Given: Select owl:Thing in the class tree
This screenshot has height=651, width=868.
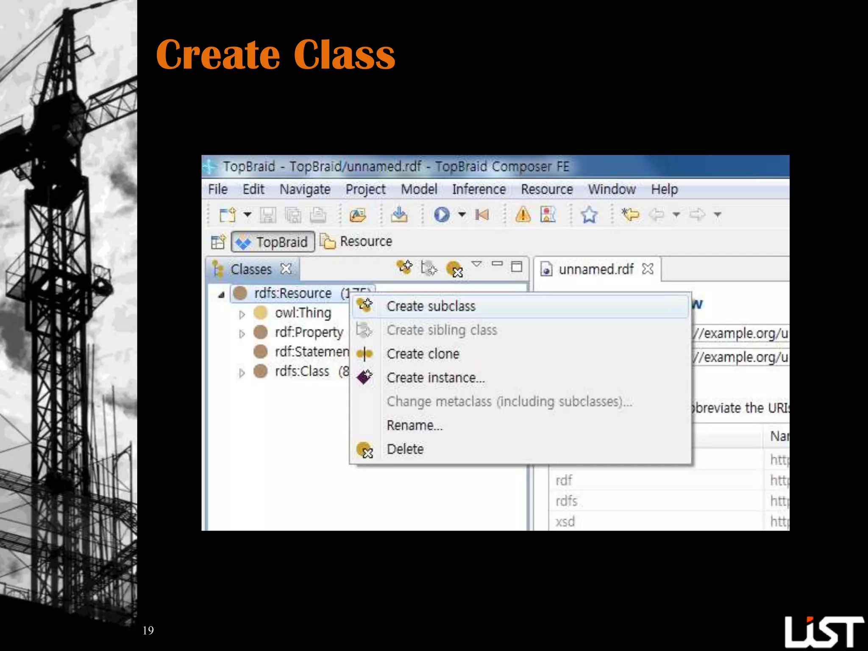Looking at the screenshot, I should coord(303,313).
